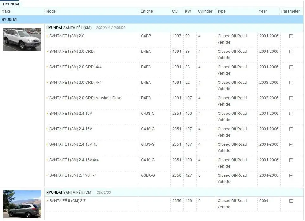This screenshot has height=221, width=305.
Task: Click plus icon for 2.0 CRDi 4x4 83 KW
Action: tap(291, 67)
